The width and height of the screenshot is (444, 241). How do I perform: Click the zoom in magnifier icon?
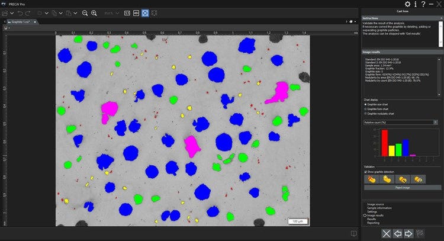[x=94, y=12]
